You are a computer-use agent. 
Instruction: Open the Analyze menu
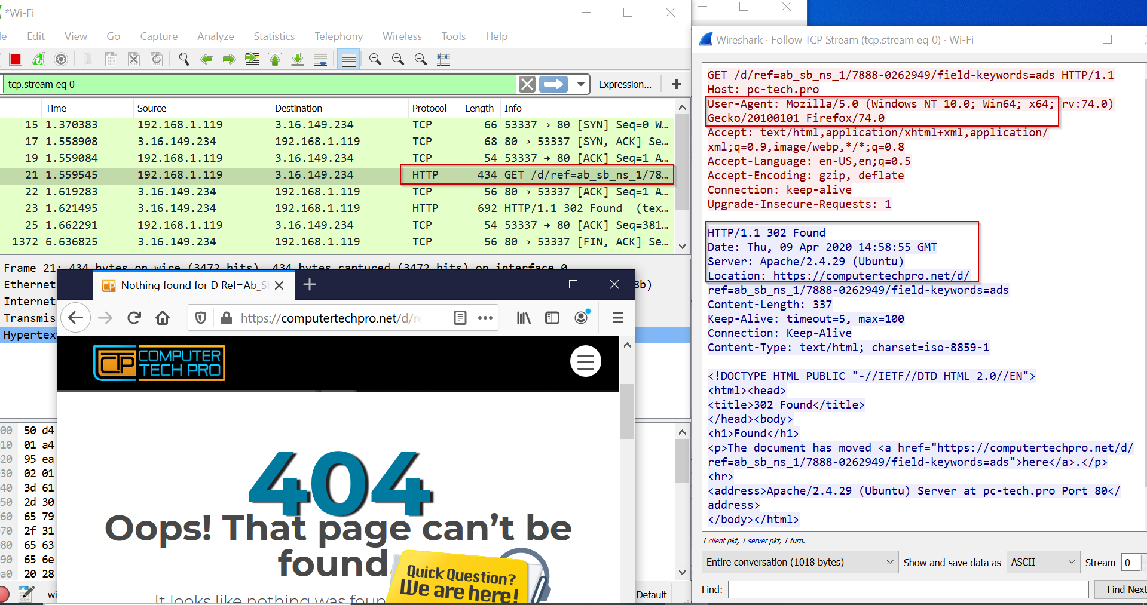click(x=216, y=36)
